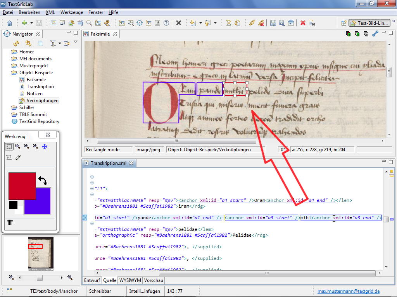Select the polygon tool in Werkzeug panel
397x297 pixels.
click(9, 157)
